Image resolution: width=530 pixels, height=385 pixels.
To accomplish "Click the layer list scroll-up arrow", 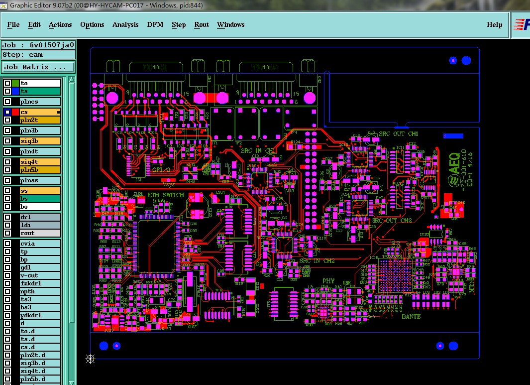I will coord(72,80).
